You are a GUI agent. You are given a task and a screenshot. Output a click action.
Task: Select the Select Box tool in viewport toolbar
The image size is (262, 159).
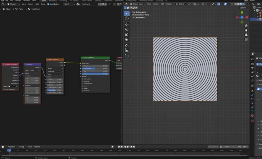pos(127,13)
